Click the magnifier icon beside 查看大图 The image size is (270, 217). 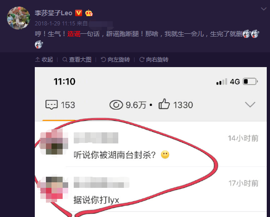coord(65,60)
